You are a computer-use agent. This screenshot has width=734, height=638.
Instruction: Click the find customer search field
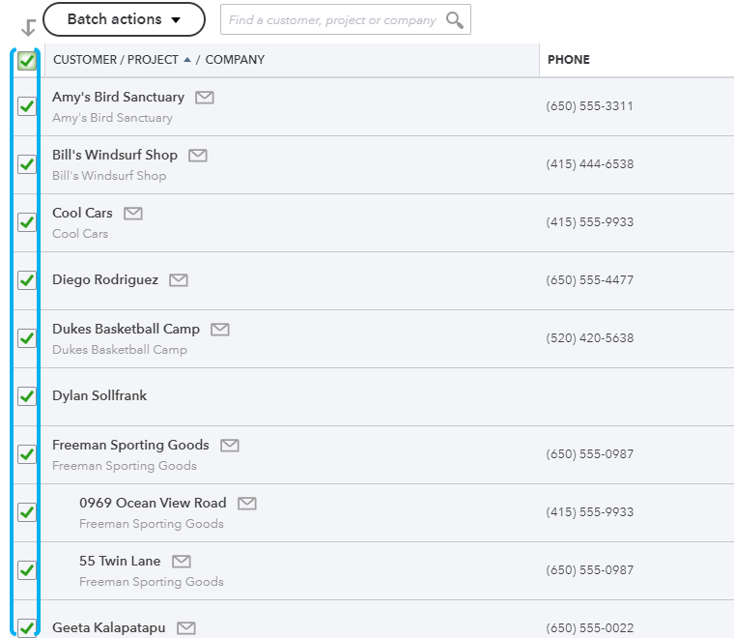pyautogui.click(x=332, y=19)
